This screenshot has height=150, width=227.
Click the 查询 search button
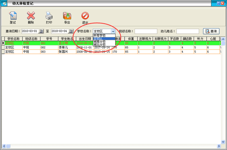click(x=211, y=31)
